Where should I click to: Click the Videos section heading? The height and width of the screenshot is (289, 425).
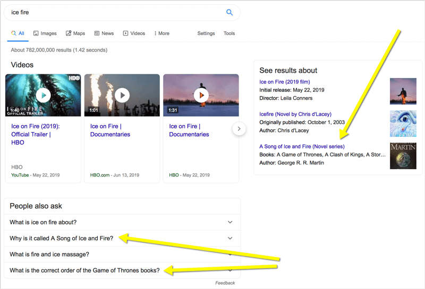(x=22, y=65)
